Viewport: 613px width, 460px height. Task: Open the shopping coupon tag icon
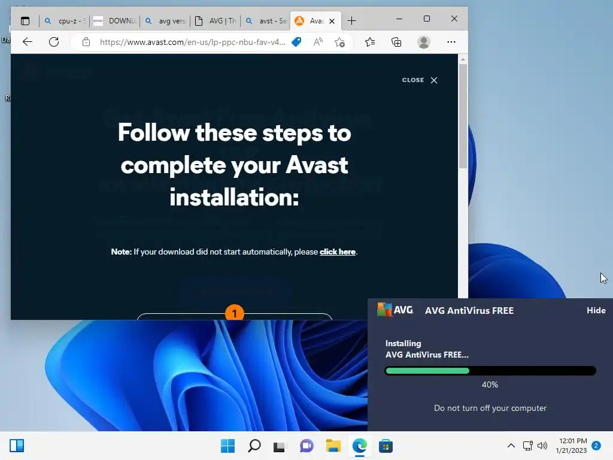coord(297,42)
